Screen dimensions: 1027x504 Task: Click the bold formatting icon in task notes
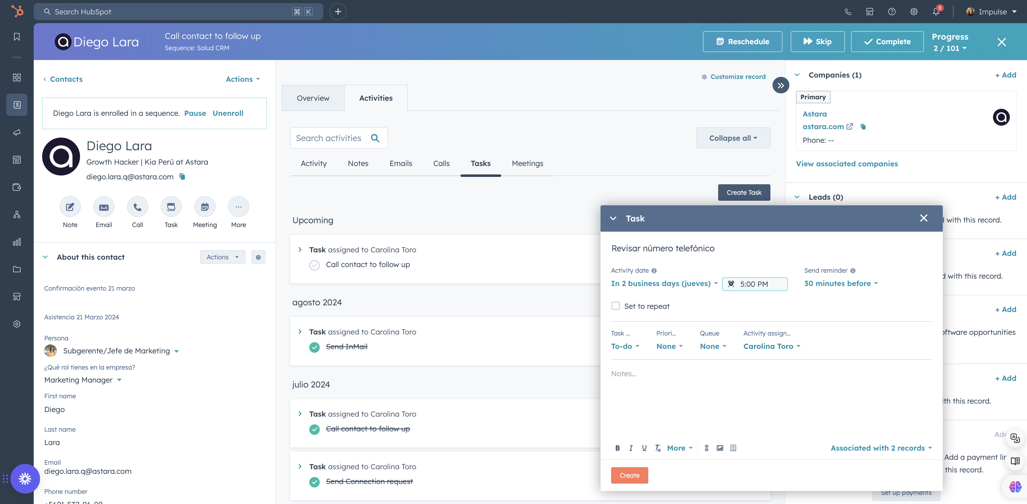[x=617, y=448]
